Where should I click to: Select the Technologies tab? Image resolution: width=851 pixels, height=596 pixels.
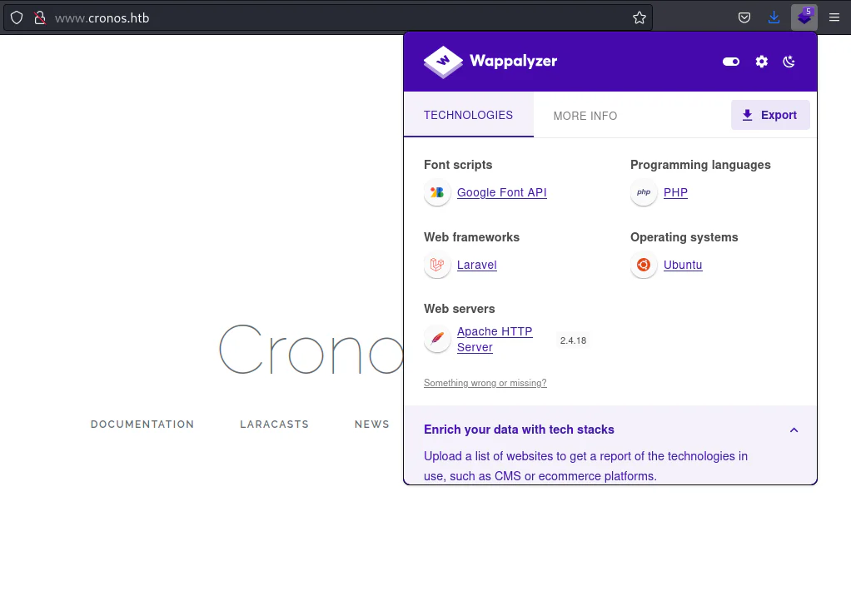point(468,114)
